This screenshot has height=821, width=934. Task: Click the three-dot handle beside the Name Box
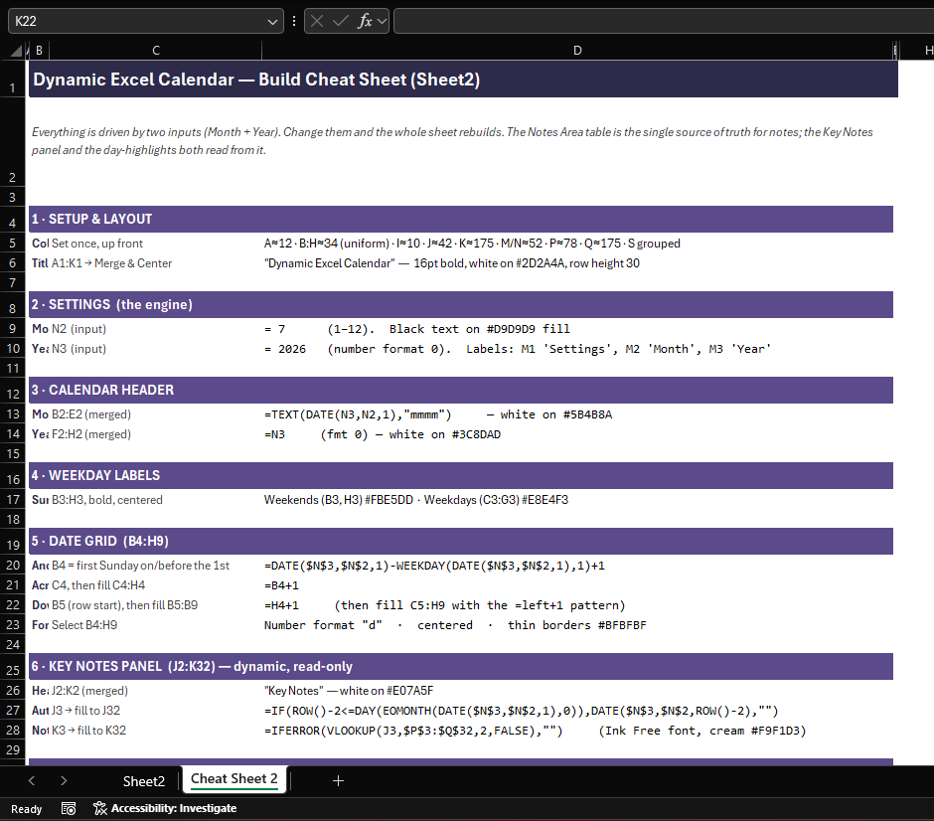[294, 22]
